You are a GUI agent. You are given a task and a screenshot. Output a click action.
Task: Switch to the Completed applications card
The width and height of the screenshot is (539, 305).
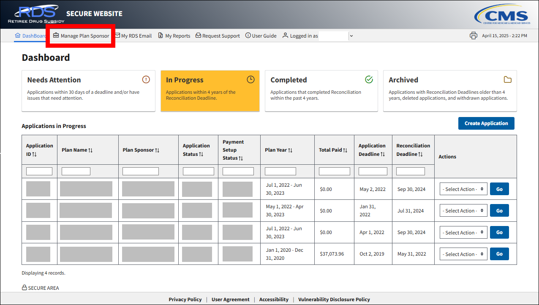(x=321, y=91)
